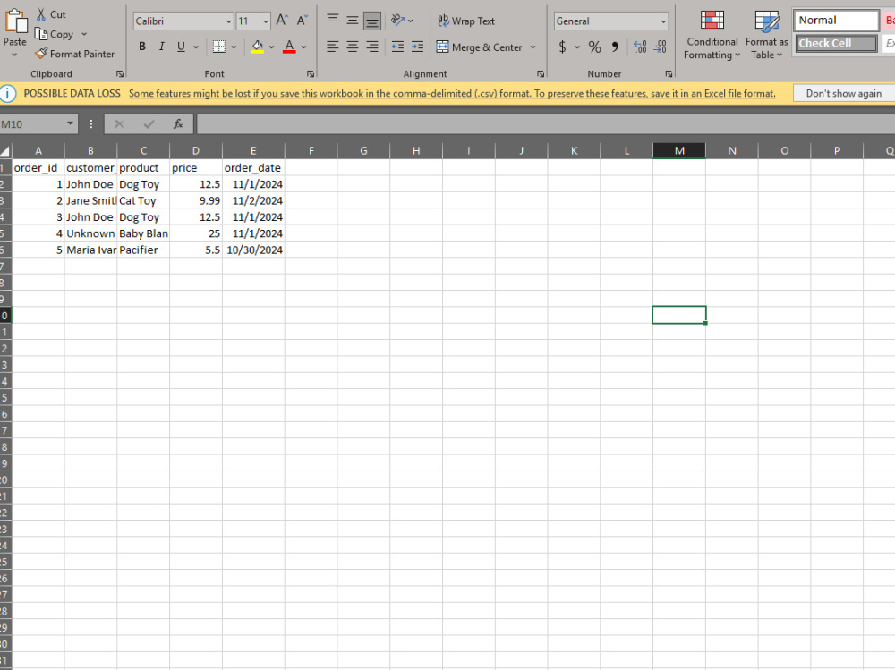Image resolution: width=895 pixels, height=670 pixels.
Task: Open the font size 11 dropdown
Action: 266,21
